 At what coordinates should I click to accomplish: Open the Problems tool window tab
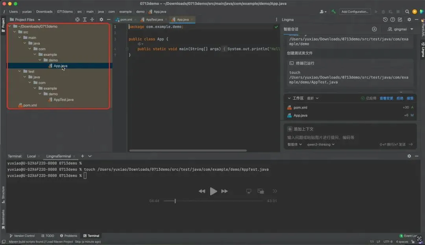click(68, 236)
